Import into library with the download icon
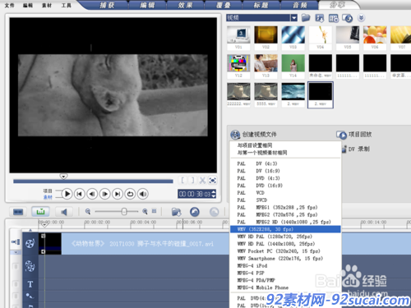This screenshot has width=411, height=308. (320, 18)
